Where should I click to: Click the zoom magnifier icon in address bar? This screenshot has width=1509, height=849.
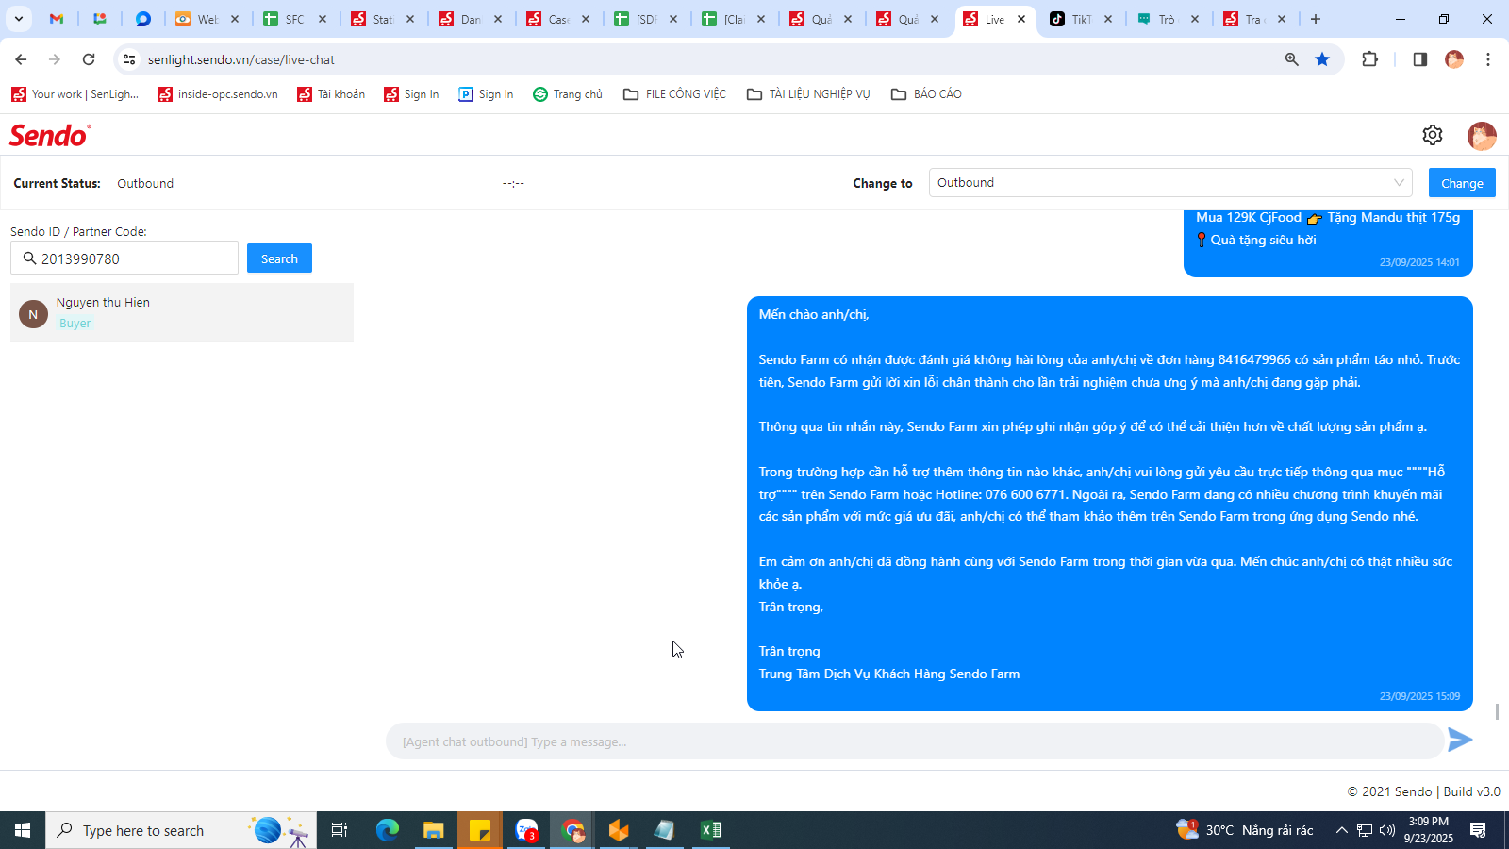coord(1292,59)
